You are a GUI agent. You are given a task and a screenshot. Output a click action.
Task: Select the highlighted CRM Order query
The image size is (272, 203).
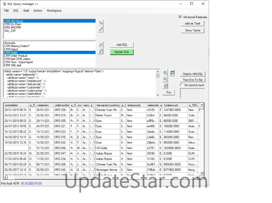[x=50, y=52]
